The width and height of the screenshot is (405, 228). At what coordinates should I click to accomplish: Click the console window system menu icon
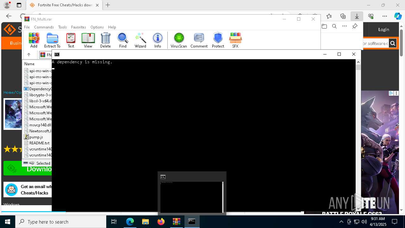[x=57, y=54]
